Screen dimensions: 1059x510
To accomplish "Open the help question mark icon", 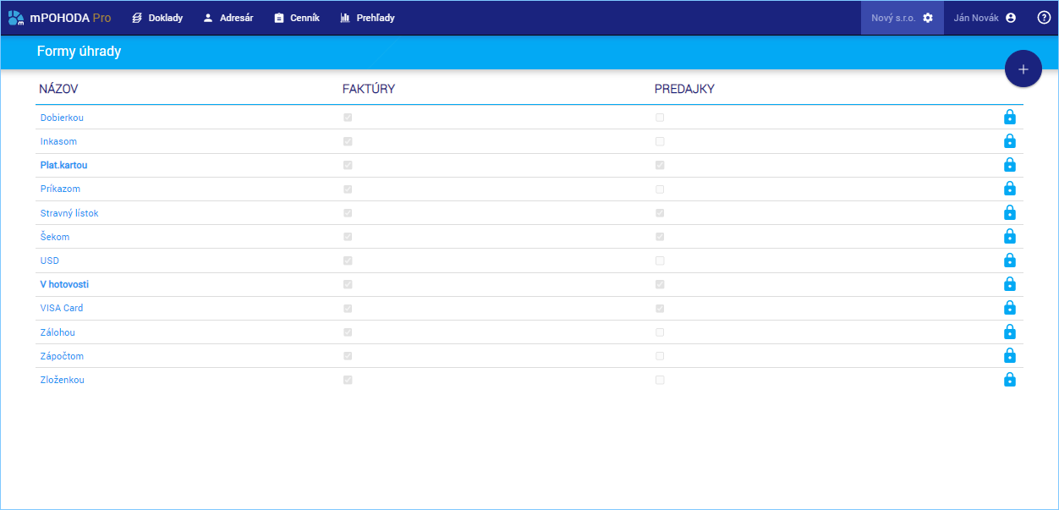I will pos(1044,18).
